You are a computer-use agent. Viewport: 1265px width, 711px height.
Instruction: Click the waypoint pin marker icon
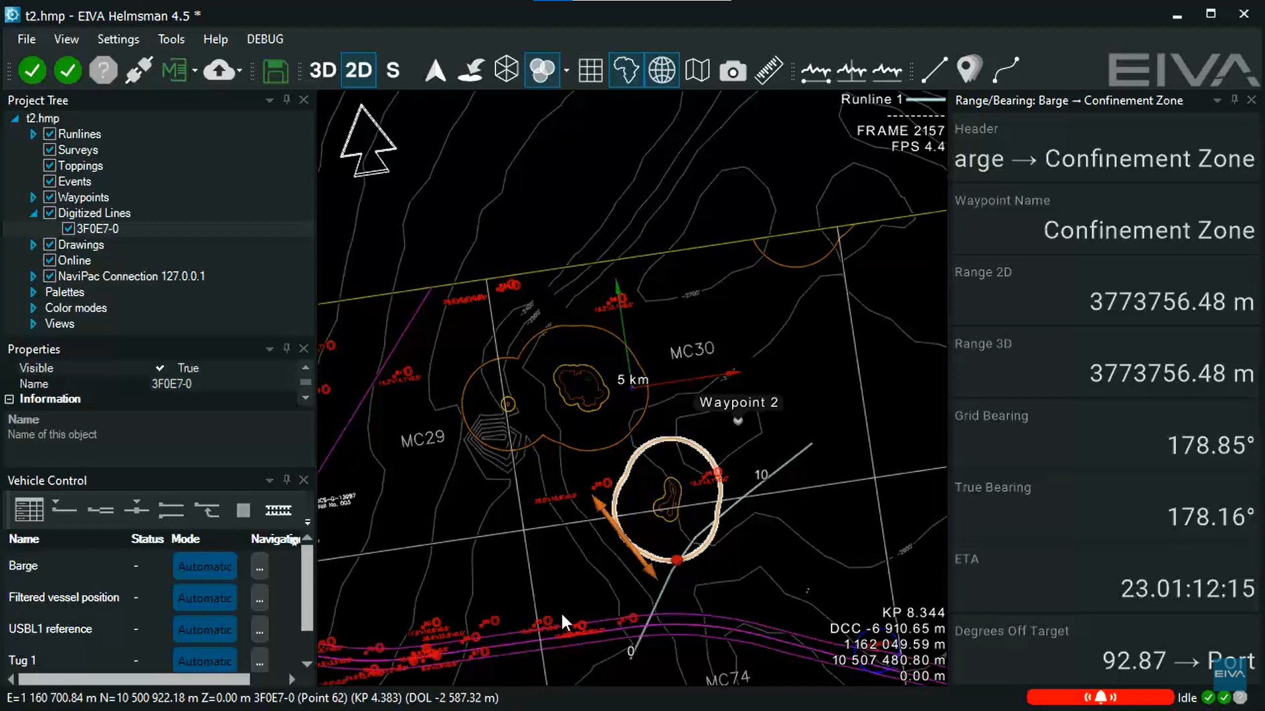[970, 70]
